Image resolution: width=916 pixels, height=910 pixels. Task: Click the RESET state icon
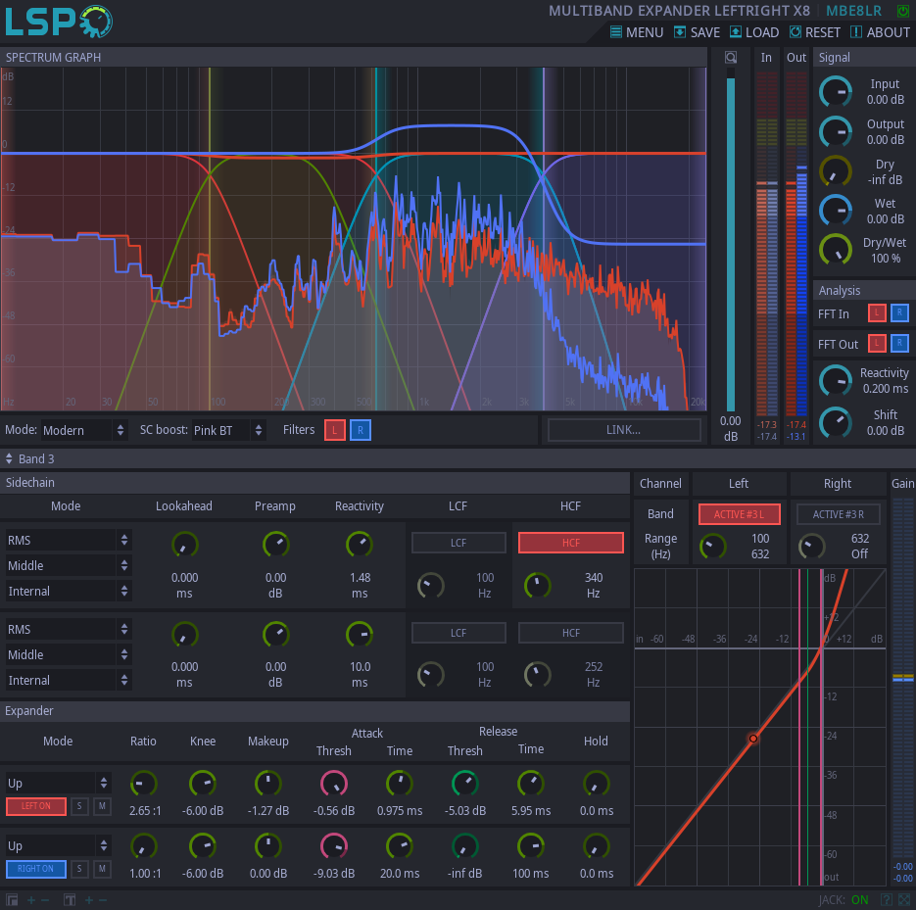click(795, 32)
